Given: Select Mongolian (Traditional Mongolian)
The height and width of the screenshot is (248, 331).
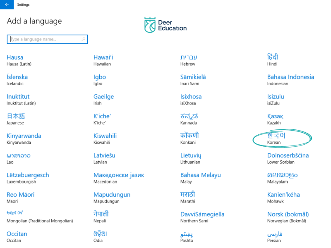Looking at the screenshot, I should pyautogui.click(x=39, y=217).
